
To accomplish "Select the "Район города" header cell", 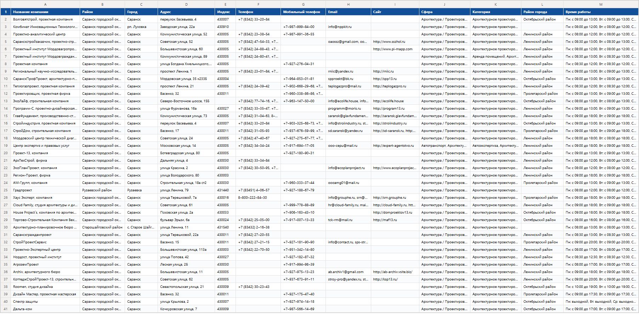I will pos(542,12).
